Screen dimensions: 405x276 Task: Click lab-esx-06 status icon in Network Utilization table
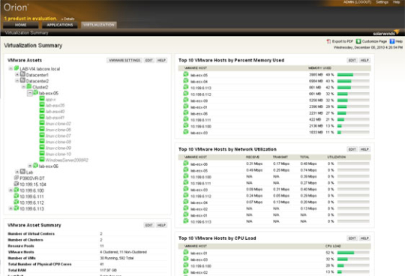click(x=186, y=163)
